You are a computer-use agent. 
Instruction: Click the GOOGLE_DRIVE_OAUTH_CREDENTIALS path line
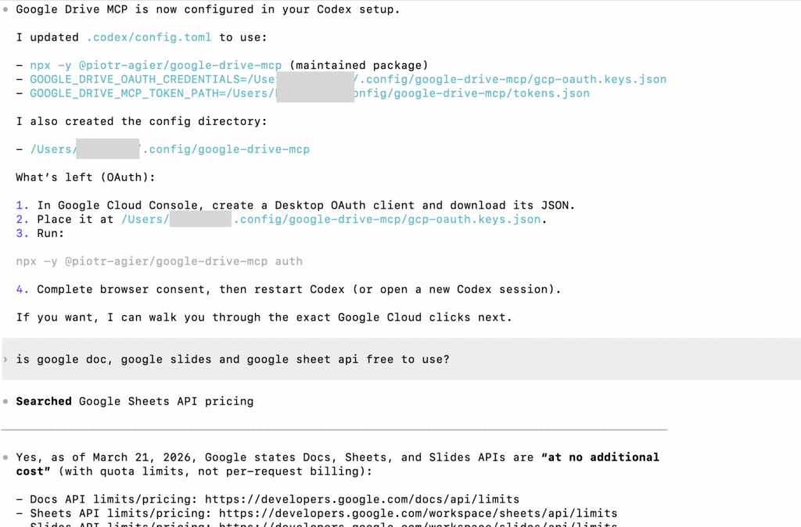tap(348, 79)
